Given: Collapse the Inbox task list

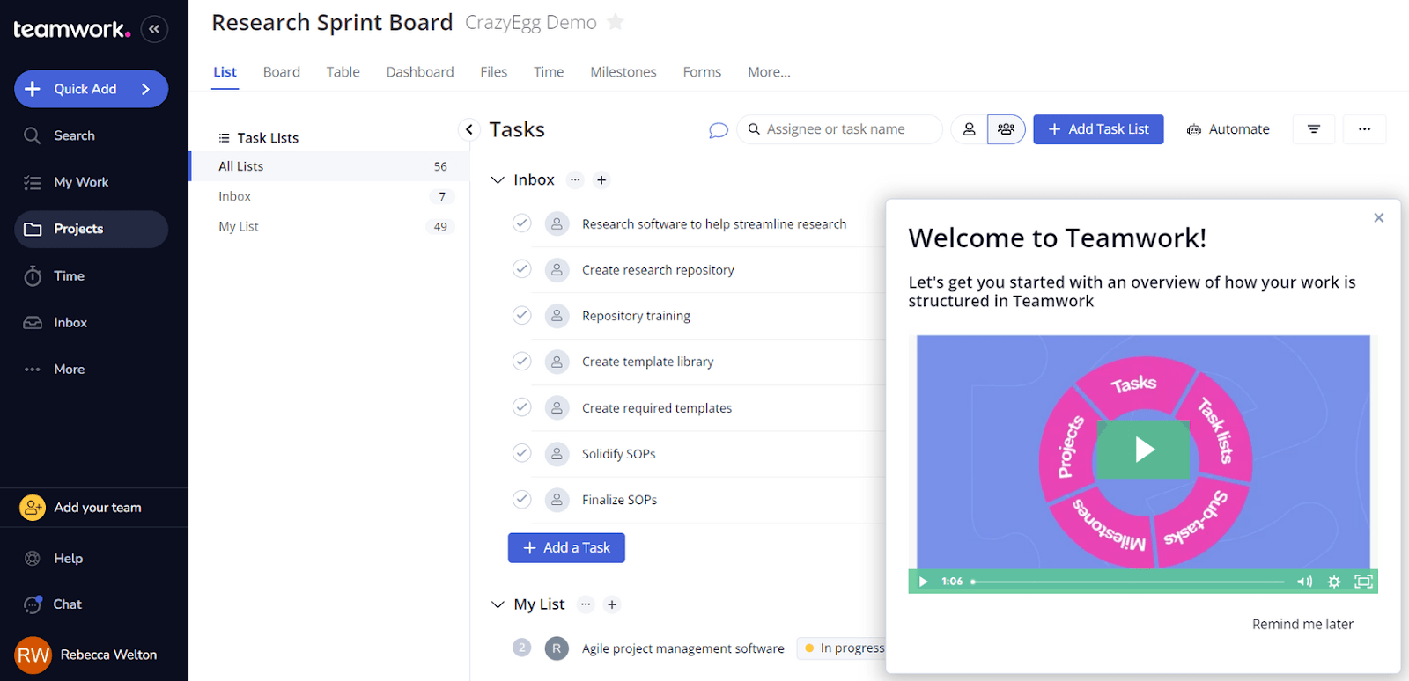Looking at the screenshot, I should click(x=498, y=179).
